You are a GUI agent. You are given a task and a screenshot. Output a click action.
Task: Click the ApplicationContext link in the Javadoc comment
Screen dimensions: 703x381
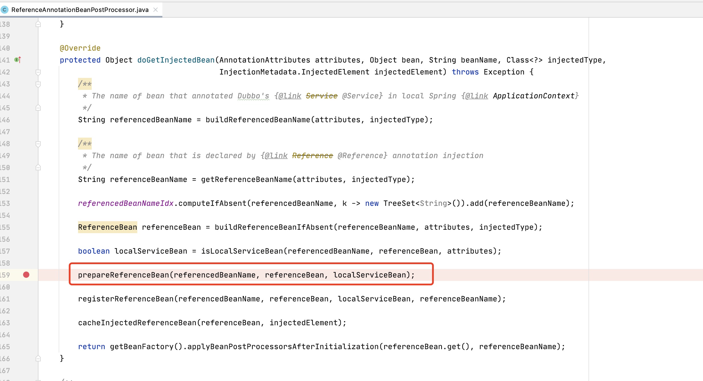(x=534, y=96)
